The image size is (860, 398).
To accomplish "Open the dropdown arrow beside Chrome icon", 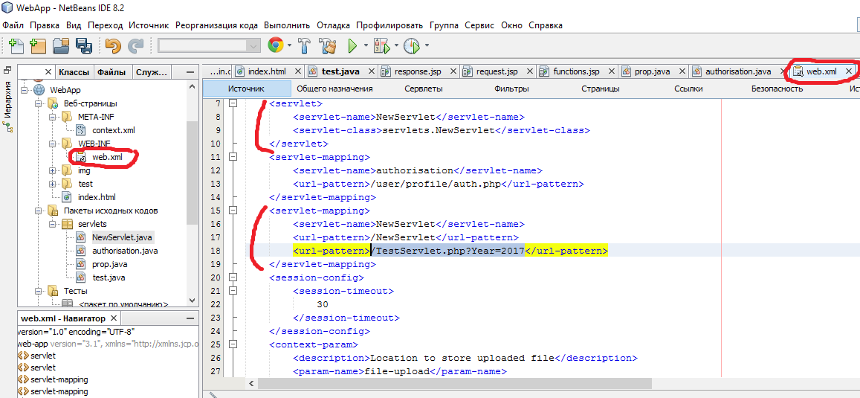I will pyautogui.click(x=289, y=45).
